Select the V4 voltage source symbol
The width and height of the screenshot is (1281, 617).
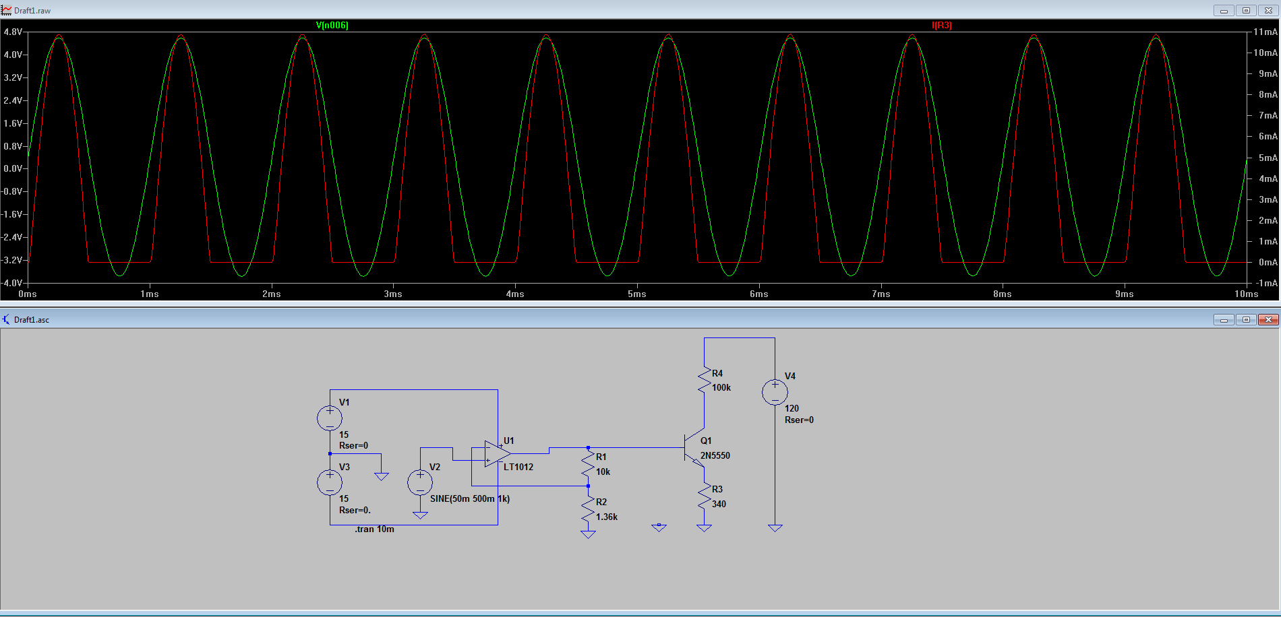pos(775,392)
